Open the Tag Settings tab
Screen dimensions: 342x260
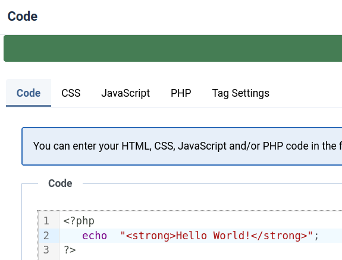[x=240, y=93]
